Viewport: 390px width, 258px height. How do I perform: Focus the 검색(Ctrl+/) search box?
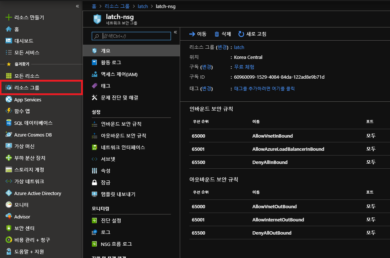[131, 36]
